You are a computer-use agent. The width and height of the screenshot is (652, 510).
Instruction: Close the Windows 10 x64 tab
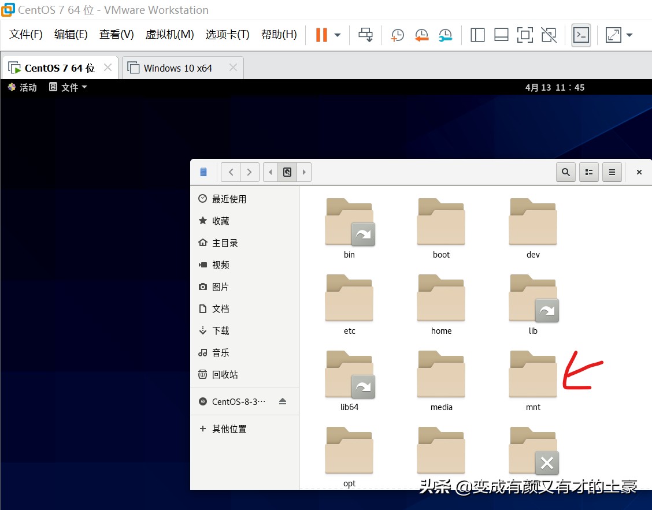tap(234, 68)
